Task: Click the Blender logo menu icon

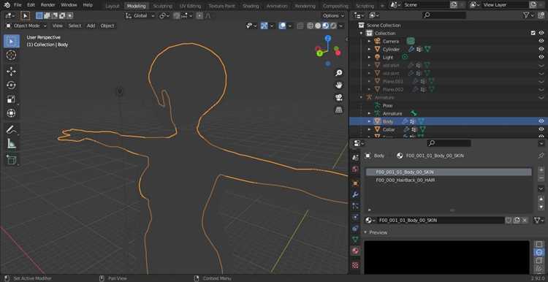Action: click(7, 5)
